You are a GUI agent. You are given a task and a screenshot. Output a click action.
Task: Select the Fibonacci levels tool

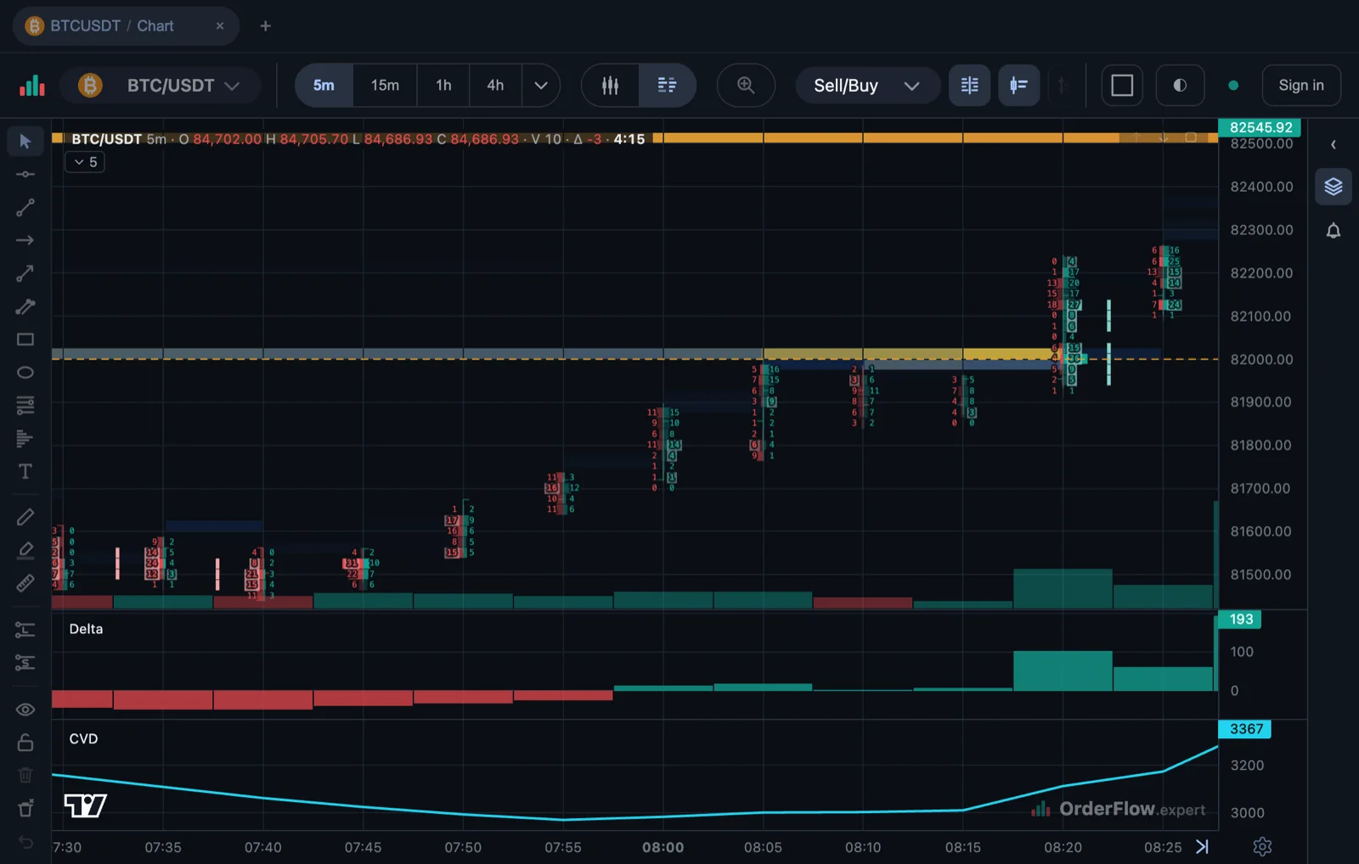25,406
